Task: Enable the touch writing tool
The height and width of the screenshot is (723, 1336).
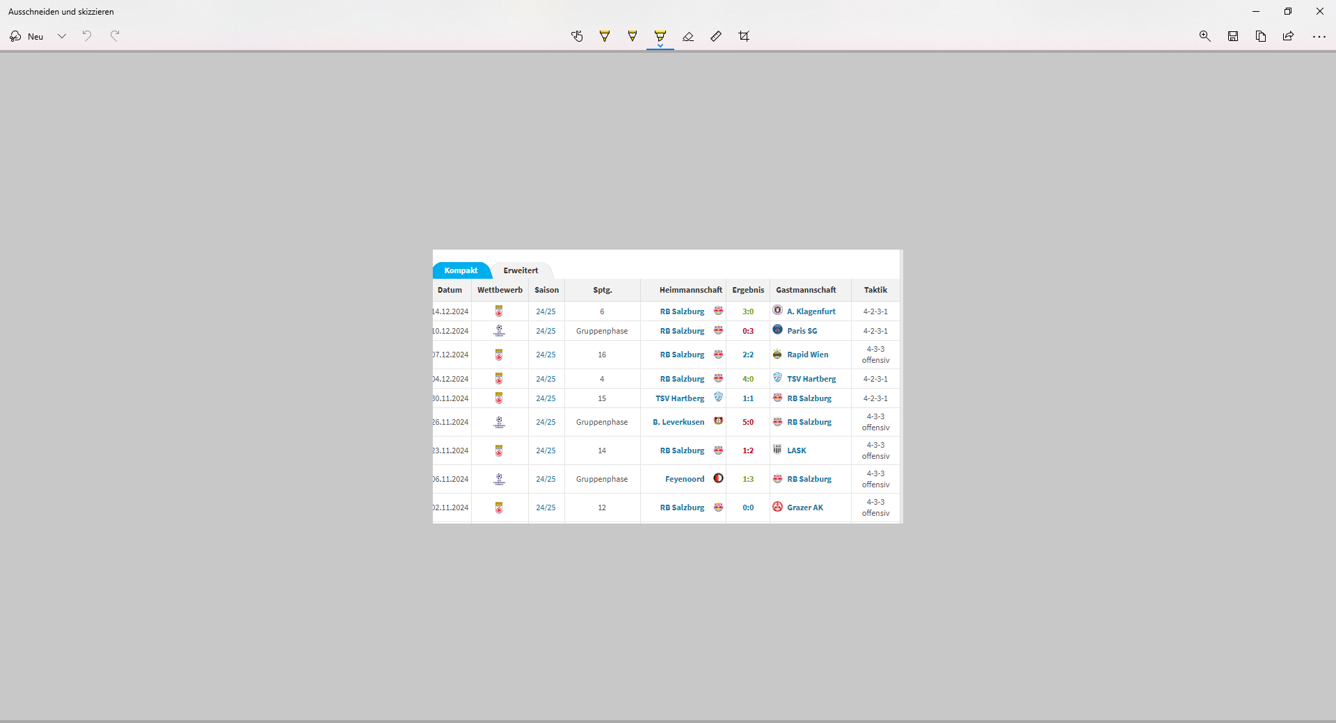Action: tap(577, 36)
